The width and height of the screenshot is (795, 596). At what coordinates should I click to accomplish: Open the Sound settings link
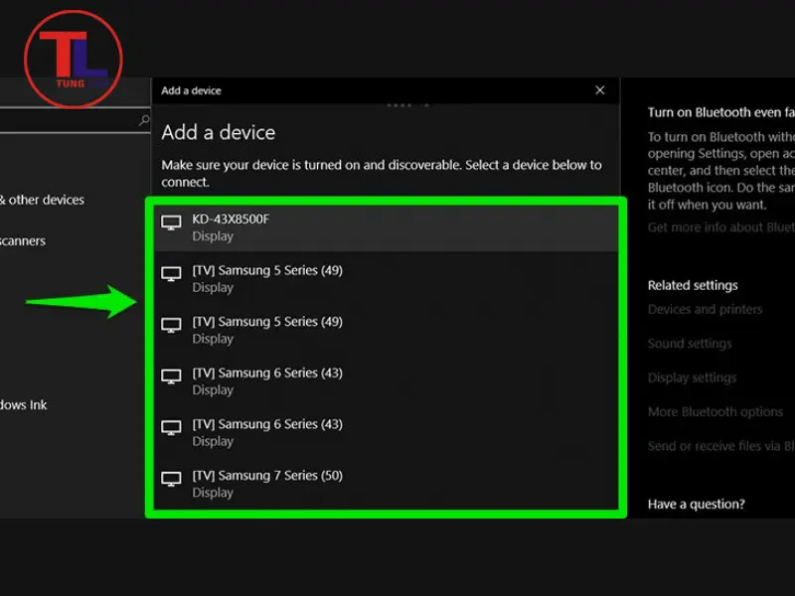(x=689, y=344)
